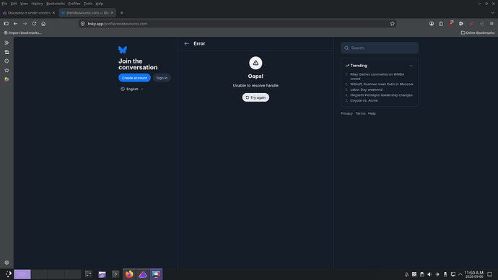Open a new browser tab
This screenshot has width=498, height=280.
pos(122,13)
